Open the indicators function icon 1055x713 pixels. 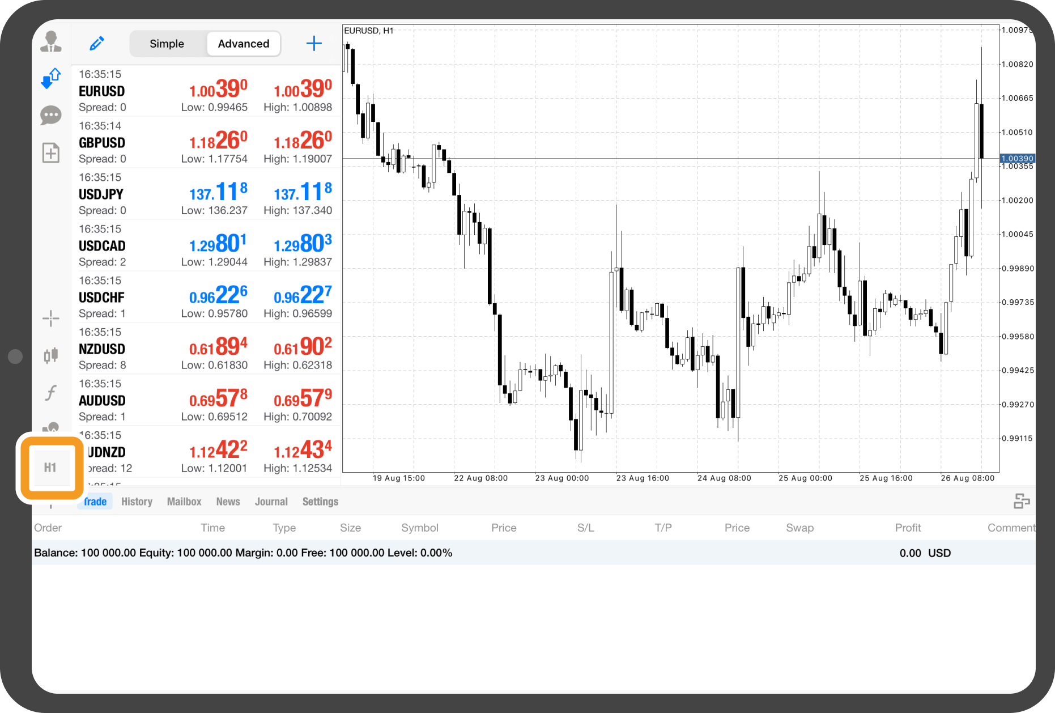pyautogui.click(x=51, y=392)
